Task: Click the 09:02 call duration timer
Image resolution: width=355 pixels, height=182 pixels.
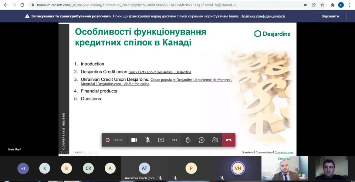Action: coord(118,140)
